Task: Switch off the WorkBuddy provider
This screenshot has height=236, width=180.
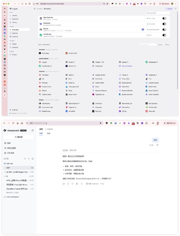Action: tap(164, 35)
